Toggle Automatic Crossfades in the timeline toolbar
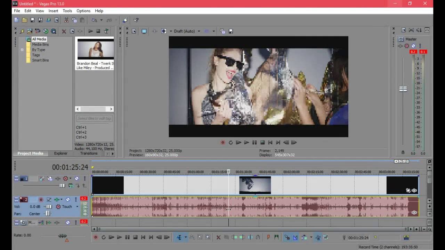Image resolution: width=445 pixels, height=250 pixels. click(x=295, y=237)
